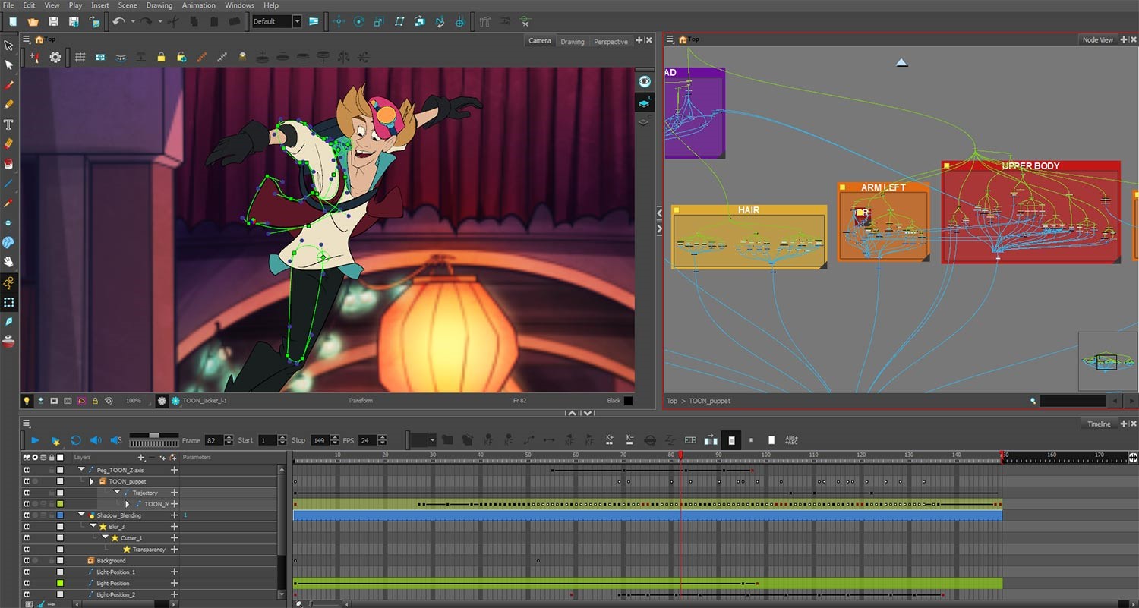Switch to the Drawing tab
The width and height of the screenshot is (1139, 608).
pos(573,41)
